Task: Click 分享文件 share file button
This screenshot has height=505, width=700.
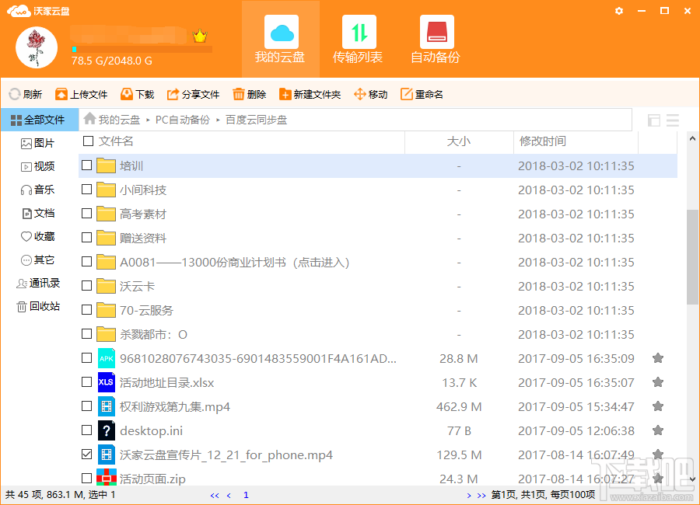Action: point(194,94)
